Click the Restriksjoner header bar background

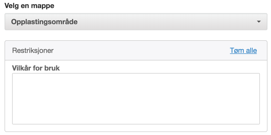coord(142,51)
